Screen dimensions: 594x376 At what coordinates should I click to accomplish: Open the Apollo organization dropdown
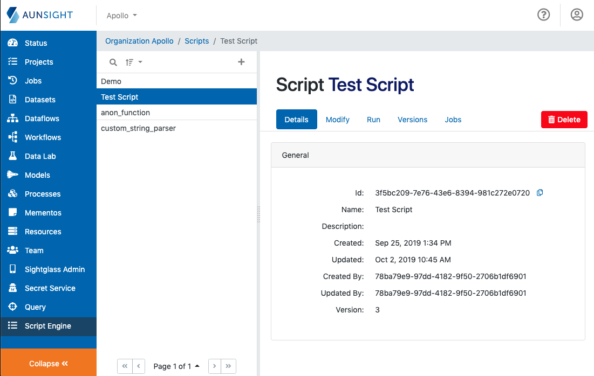121,15
